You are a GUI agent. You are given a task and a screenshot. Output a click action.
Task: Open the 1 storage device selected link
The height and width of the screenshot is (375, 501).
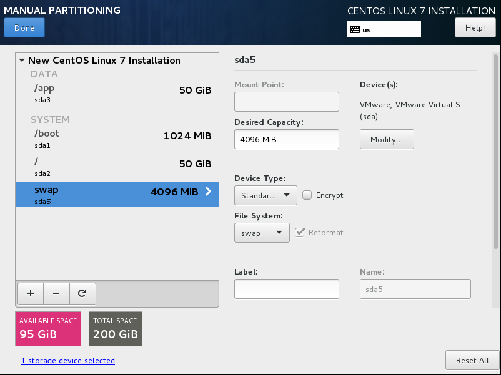[67, 361]
